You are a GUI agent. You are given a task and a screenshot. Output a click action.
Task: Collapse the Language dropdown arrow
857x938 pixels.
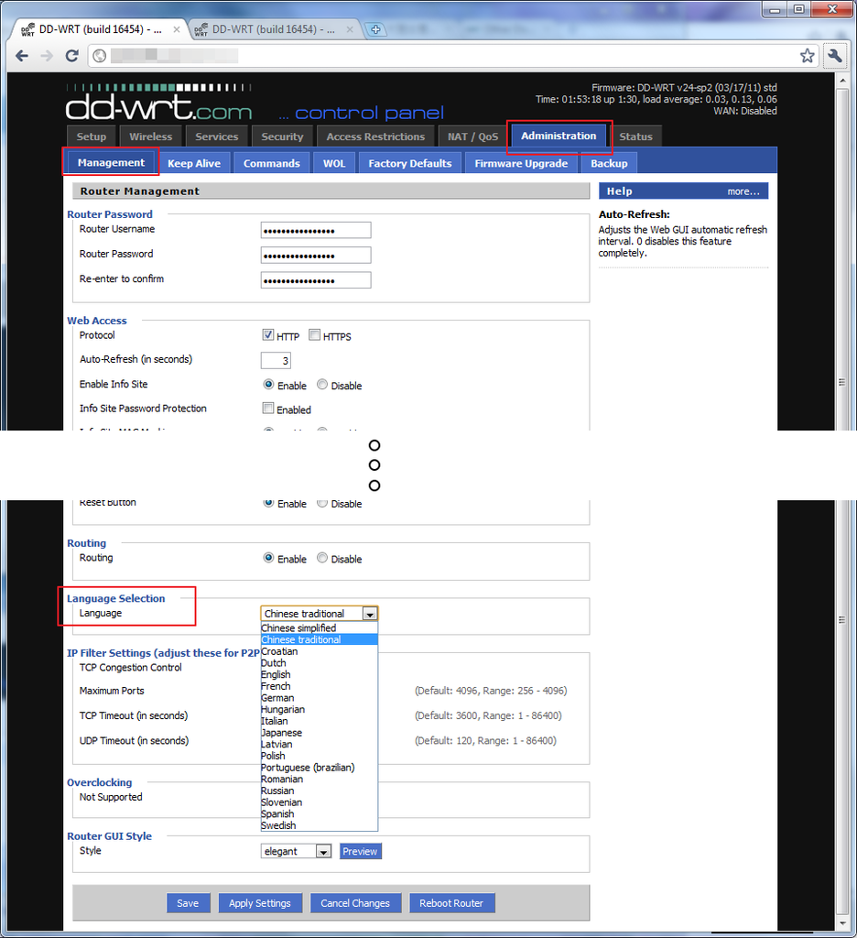[370, 614]
